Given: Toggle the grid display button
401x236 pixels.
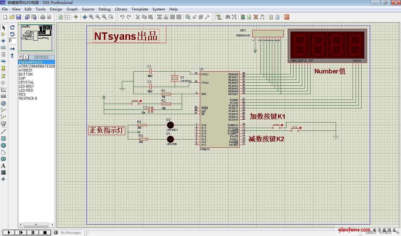Looking at the screenshot, I should point(67,17).
